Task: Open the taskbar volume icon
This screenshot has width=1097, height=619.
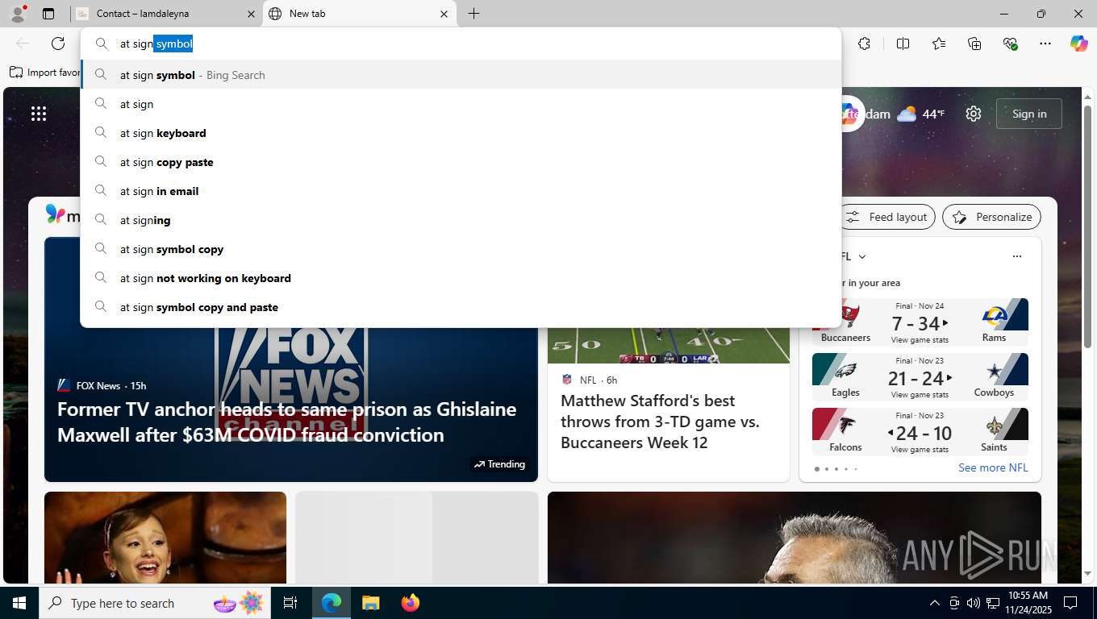Action: pyautogui.click(x=974, y=603)
